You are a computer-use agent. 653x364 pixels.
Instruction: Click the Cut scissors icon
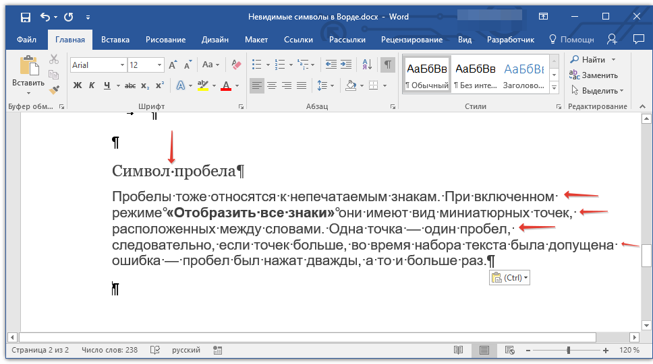click(x=55, y=59)
